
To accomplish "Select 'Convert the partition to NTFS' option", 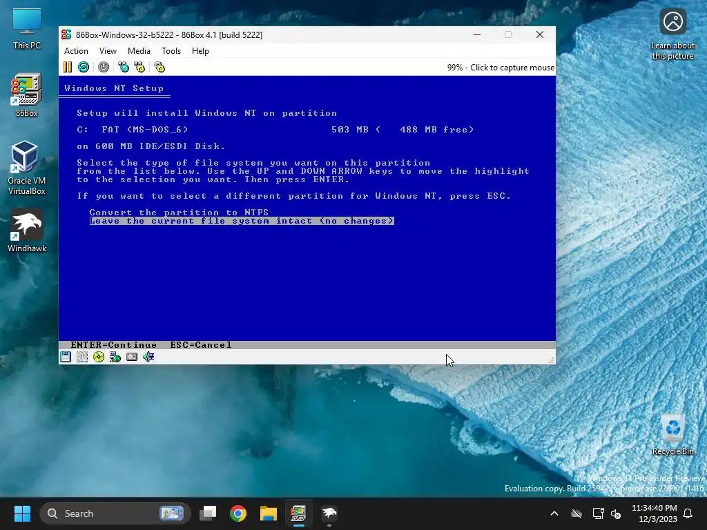I will pos(179,213).
